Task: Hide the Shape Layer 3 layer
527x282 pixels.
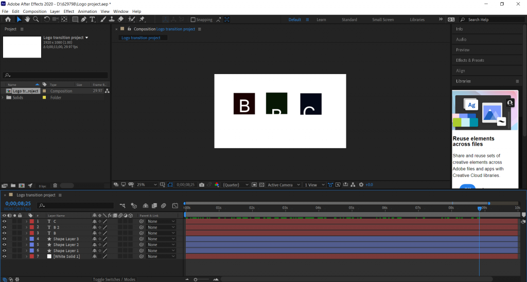Action: [4, 239]
